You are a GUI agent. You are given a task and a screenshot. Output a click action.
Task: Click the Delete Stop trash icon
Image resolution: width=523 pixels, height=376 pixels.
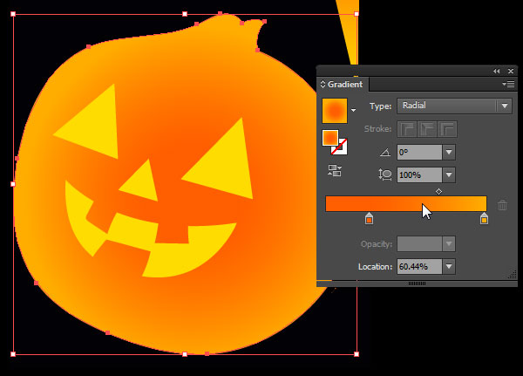502,205
